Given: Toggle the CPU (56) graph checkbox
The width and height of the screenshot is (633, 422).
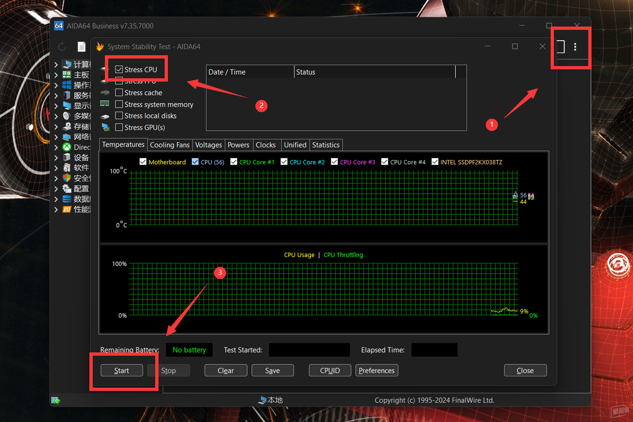Looking at the screenshot, I should [x=195, y=162].
